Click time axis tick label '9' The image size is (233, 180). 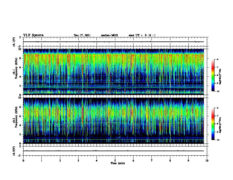pos(188,161)
